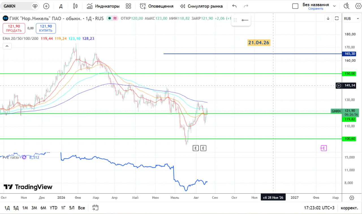Open time axis settings hexagon icon
This screenshot has height=214, width=362.
click(352, 198)
